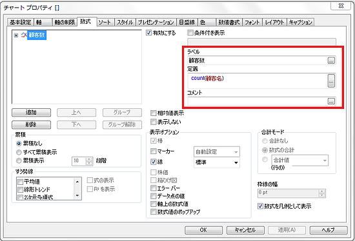This screenshot has height=241, width=355.
Task: Open the 定義 expression editor ellipsis button
Action: coord(331,81)
